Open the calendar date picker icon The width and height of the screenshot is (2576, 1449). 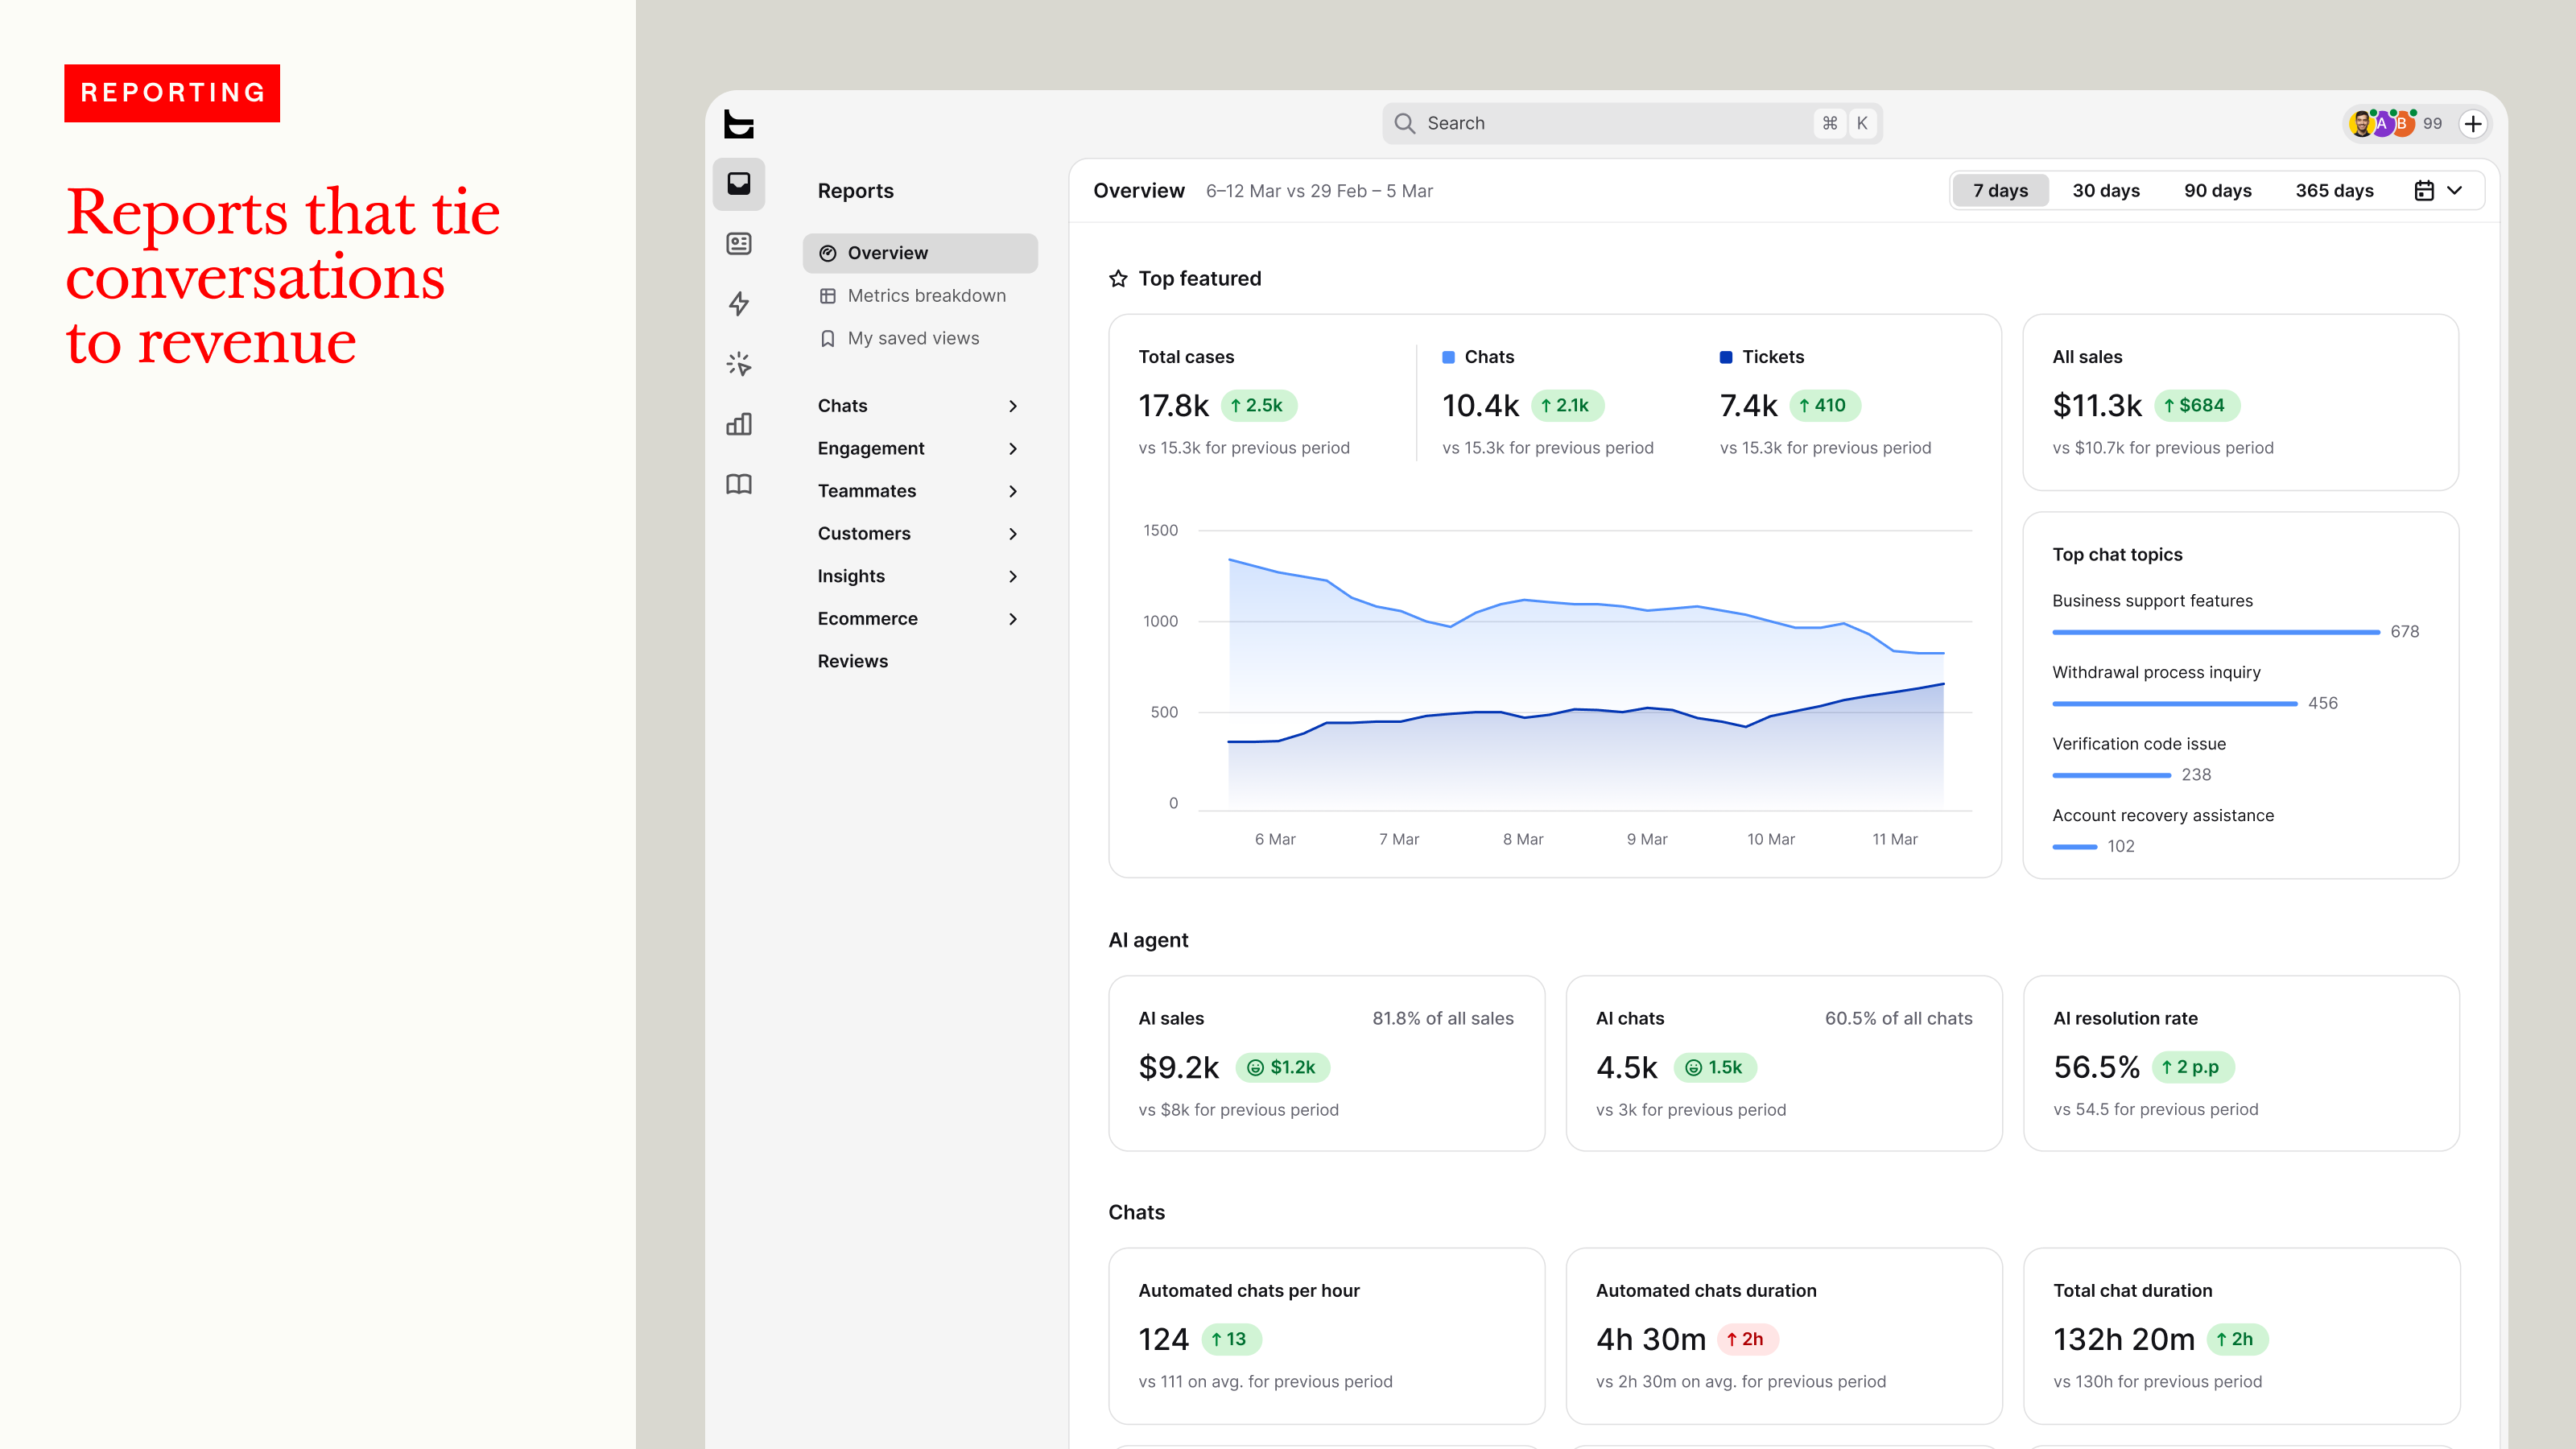pos(2424,191)
